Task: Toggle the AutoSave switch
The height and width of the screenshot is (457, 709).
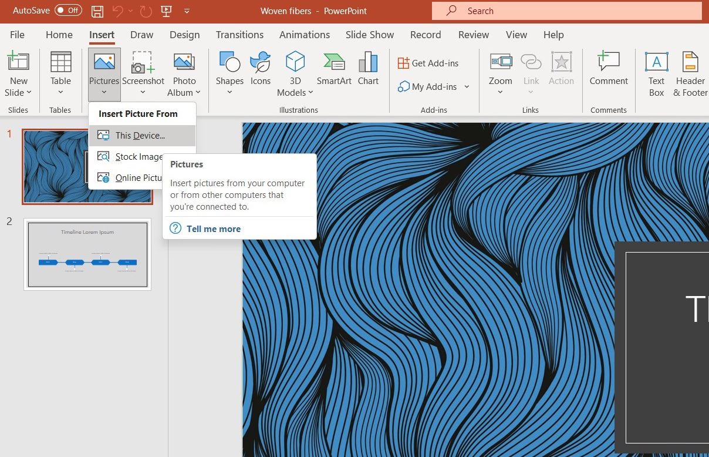Action: 68,11
